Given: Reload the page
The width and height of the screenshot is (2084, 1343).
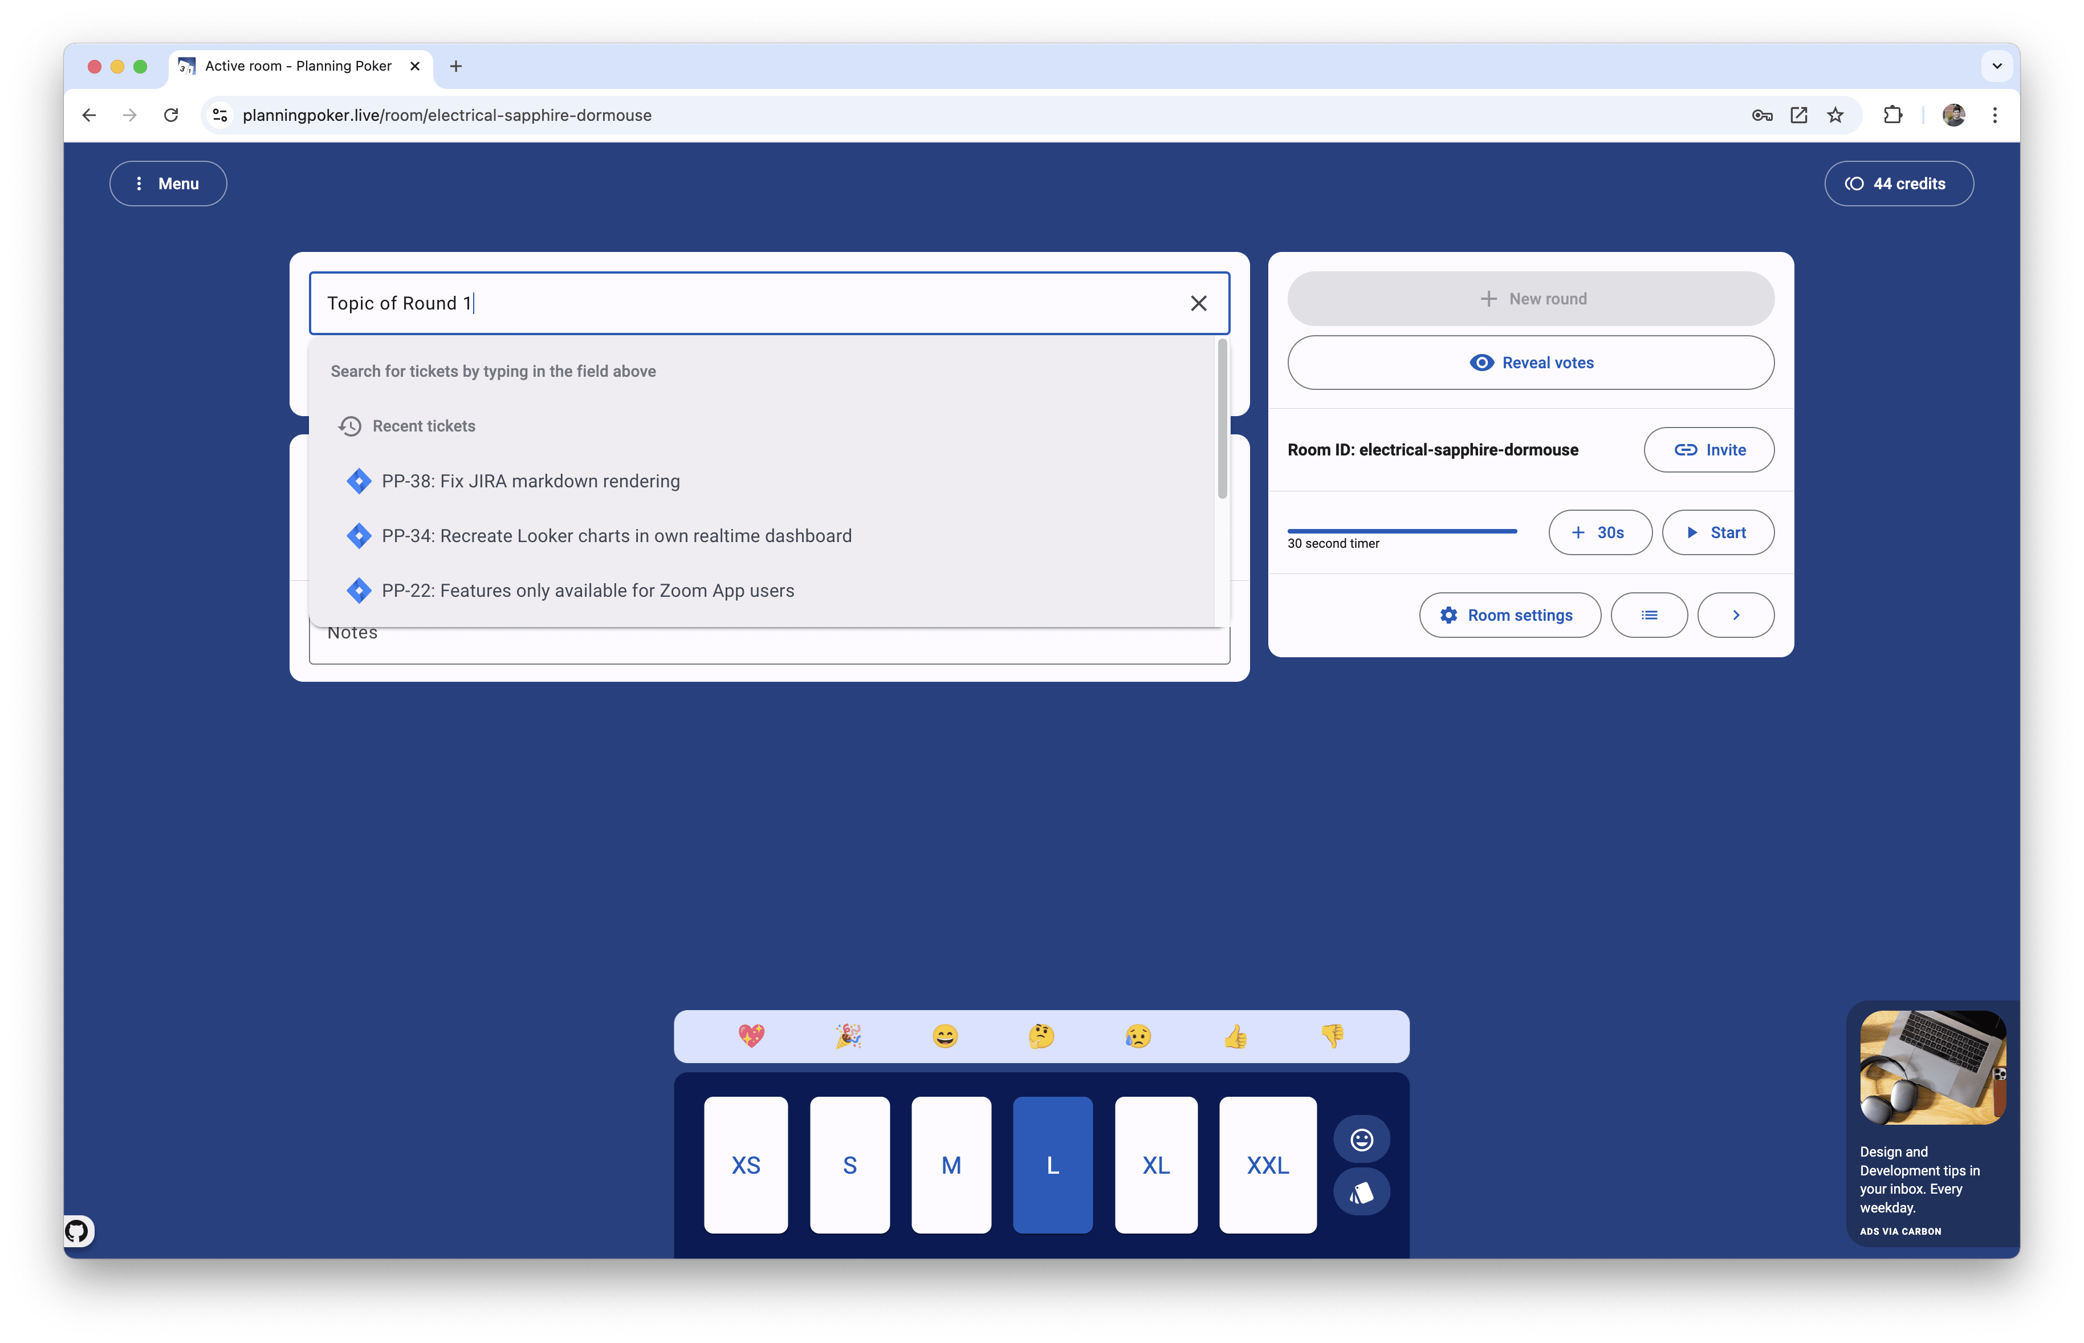Looking at the screenshot, I should coord(171,115).
